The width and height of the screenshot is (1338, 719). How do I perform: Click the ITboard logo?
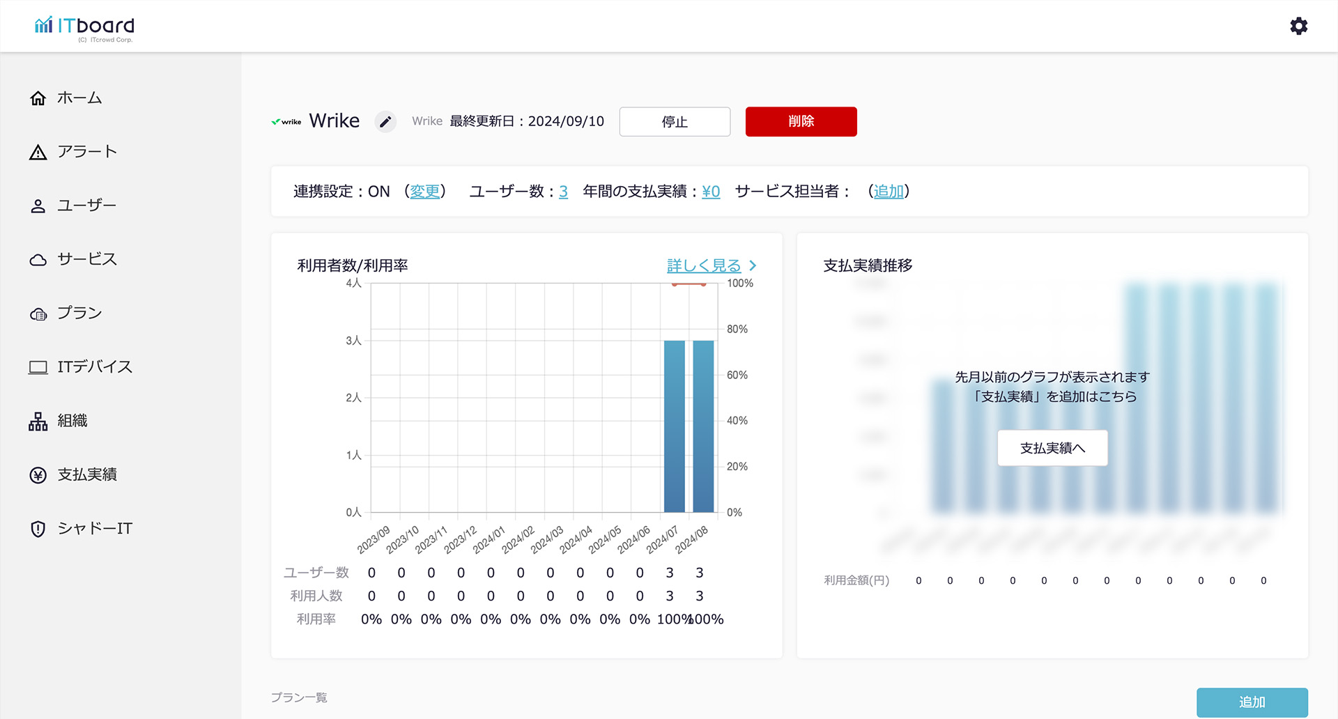[x=84, y=26]
